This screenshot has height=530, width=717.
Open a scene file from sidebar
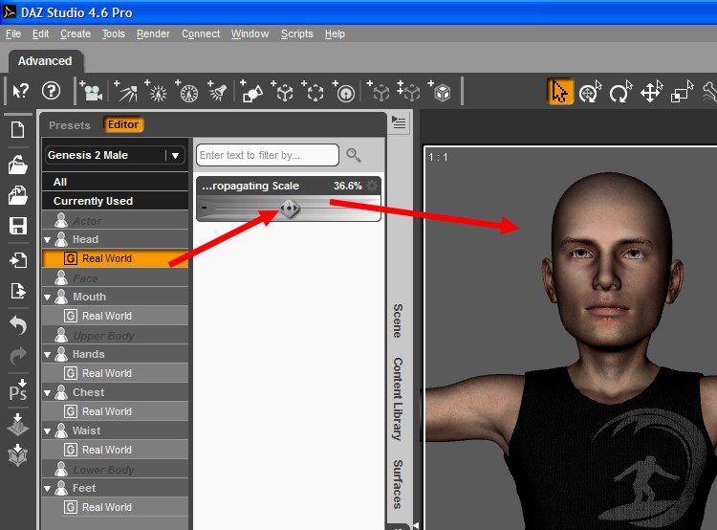18,165
